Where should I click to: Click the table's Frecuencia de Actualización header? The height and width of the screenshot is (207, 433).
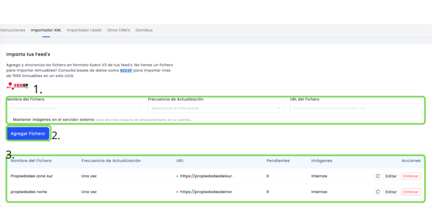111,161
